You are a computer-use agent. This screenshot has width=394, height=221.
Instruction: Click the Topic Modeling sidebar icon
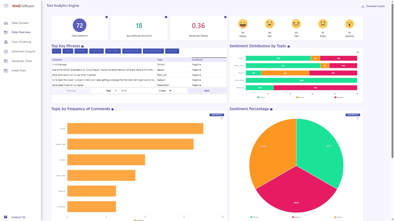[6, 42]
